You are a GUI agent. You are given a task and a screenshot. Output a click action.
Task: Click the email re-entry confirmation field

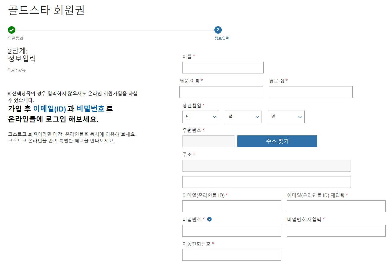point(336,206)
